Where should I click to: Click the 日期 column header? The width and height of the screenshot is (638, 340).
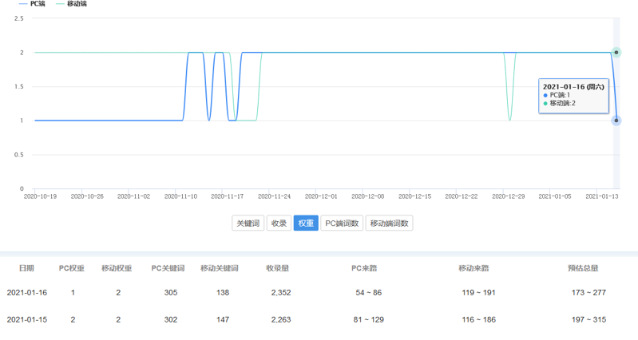(26, 268)
